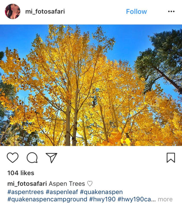
Task: Open the #quakenaspencampground hashtag
Action: 47,199
